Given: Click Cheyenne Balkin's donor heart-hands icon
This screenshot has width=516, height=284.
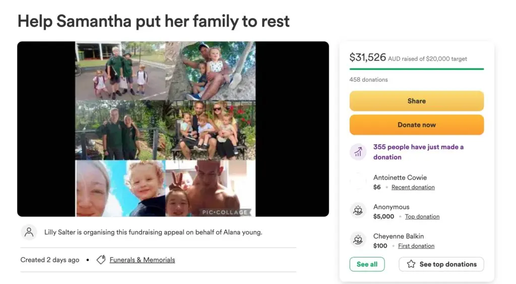Looking at the screenshot, I should point(358,240).
